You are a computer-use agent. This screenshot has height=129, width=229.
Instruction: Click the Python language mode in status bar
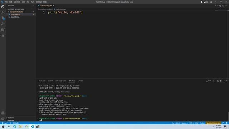click(x=203, y=123)
